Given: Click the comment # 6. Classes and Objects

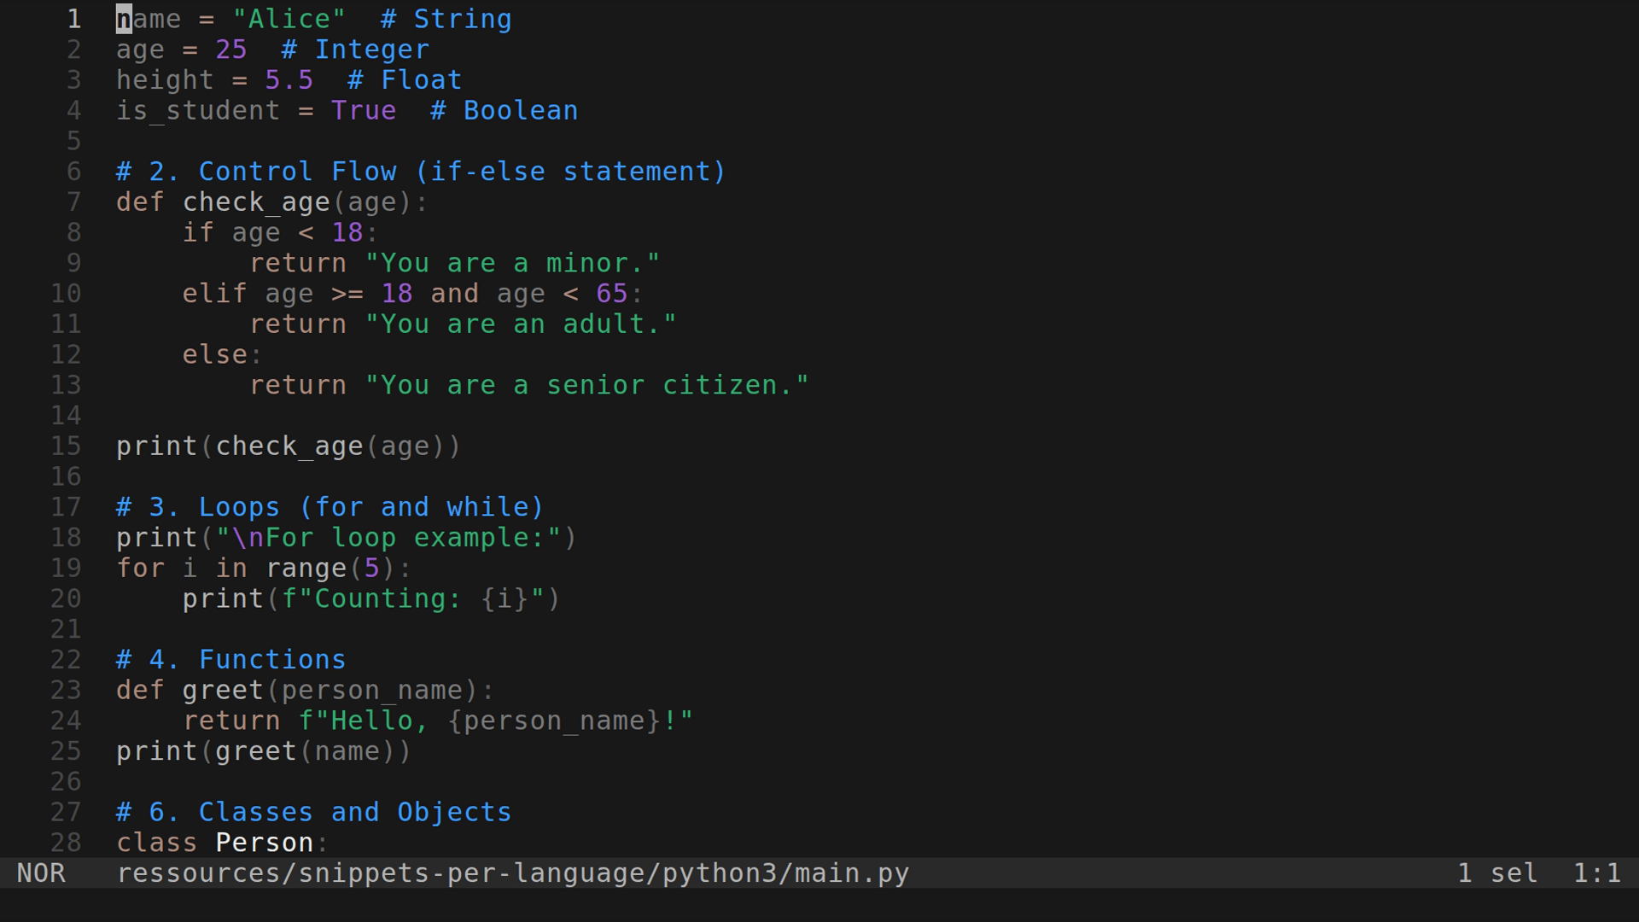Looking at the screenshot, I should pos(312,812).
